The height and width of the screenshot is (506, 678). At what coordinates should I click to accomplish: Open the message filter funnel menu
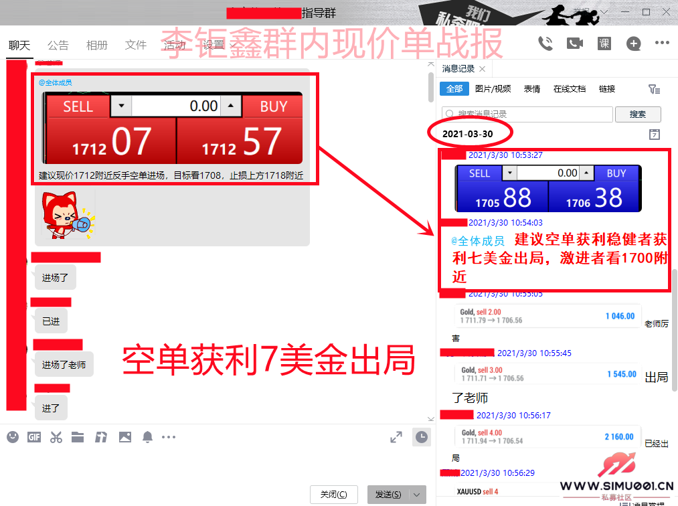pyautogui.click(x=654, y=89)
